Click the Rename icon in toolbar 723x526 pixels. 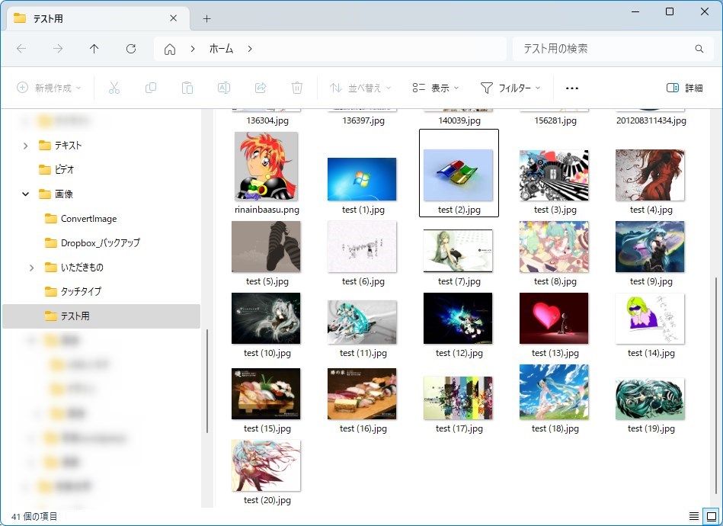click(224, 88)
